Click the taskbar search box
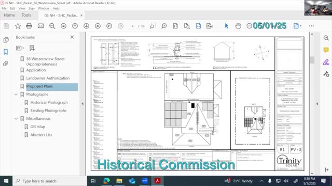Image resolution: width=332 pixels, height=186 pixels. coord(50,181)
